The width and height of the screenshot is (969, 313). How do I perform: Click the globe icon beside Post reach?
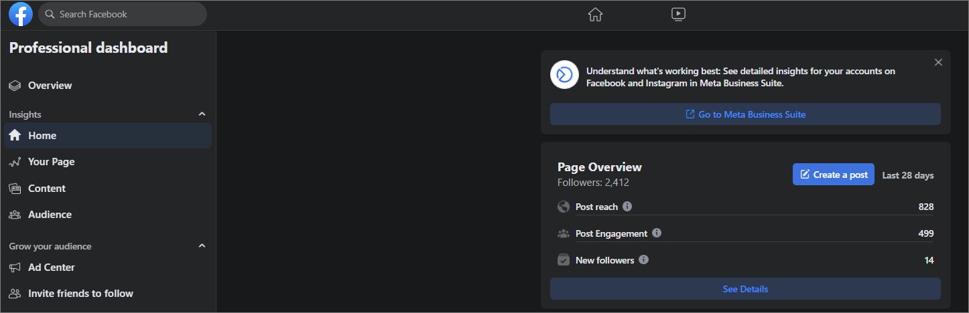click(564, 207)
